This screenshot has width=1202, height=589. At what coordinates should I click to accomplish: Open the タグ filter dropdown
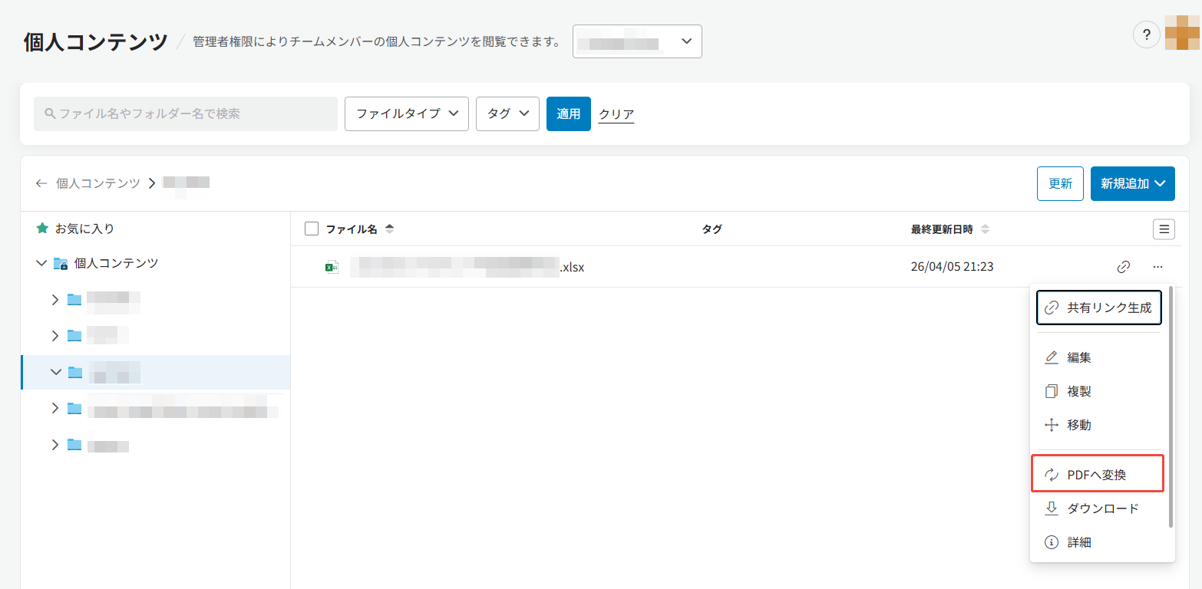(507, 114)
